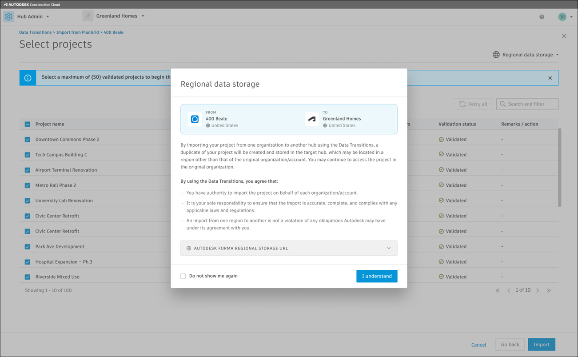
Task: Click the JR user avatar
Action: 562,17
